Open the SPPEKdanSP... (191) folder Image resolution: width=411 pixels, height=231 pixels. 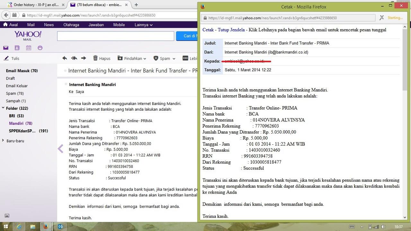point(29,131)
